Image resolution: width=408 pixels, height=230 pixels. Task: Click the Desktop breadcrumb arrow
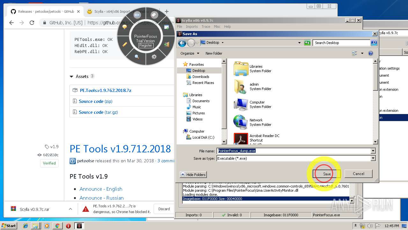[x=222, y=42]
